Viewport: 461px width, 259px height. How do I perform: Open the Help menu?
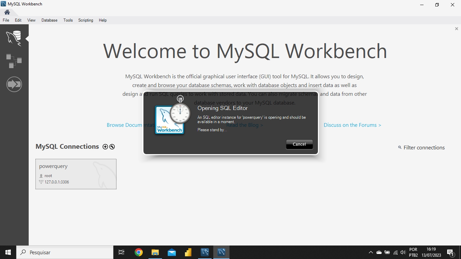pyautogui.click(x=103, y=20)
